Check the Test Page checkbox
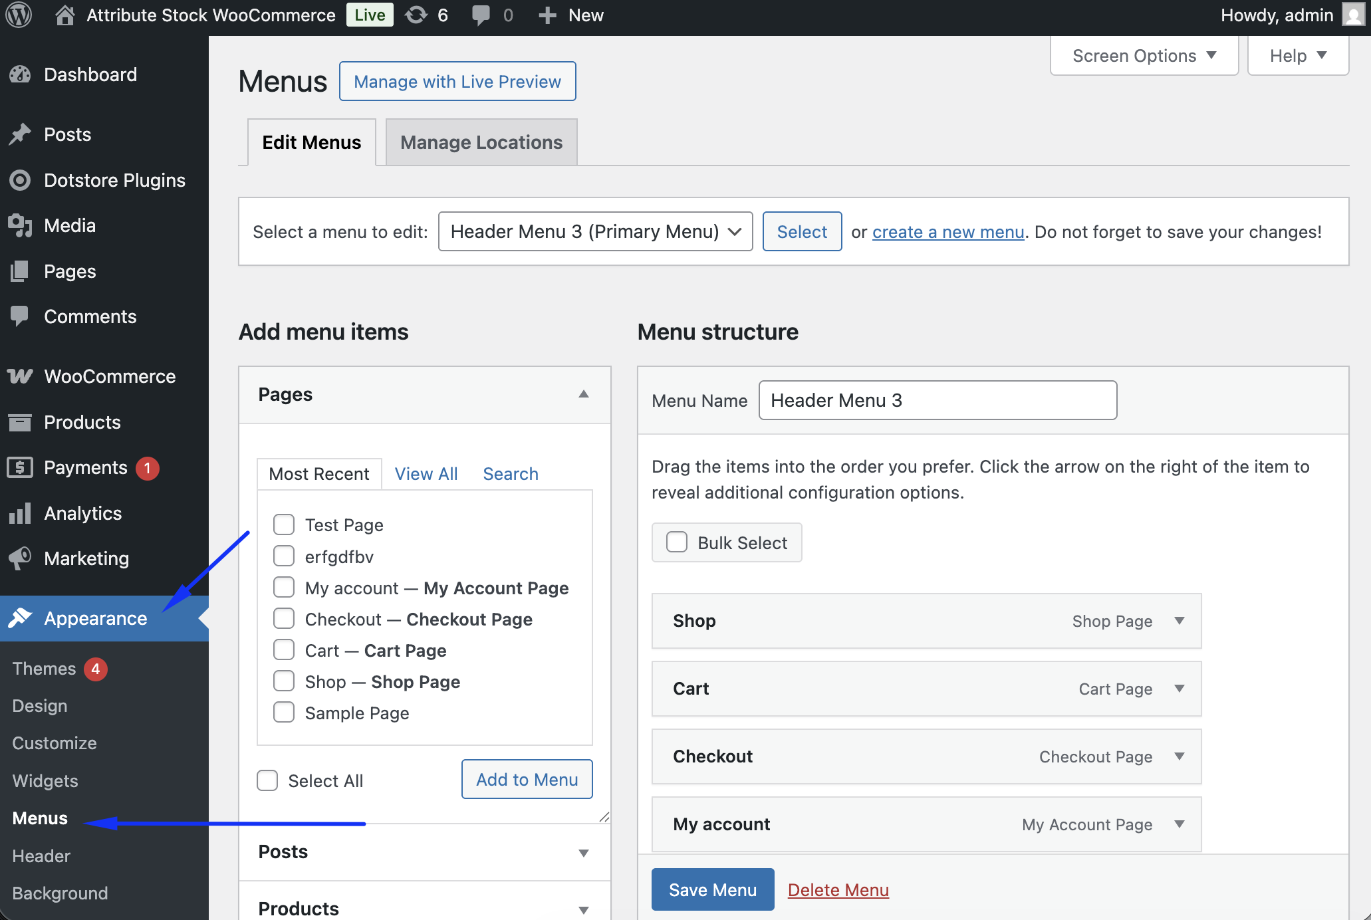Image resolution: width=1371 pixels, height=920 pixels. coord(284,524)
